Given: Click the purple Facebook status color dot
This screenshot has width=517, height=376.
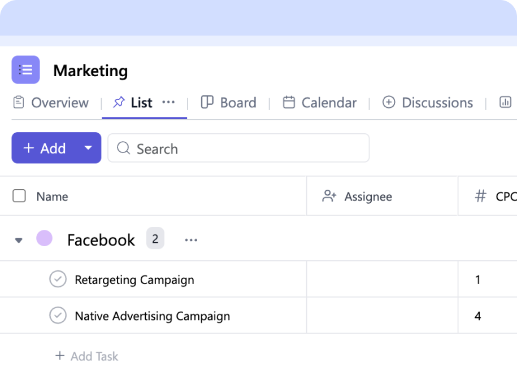Looking at the screenshot, I should (x=44, y=238).
